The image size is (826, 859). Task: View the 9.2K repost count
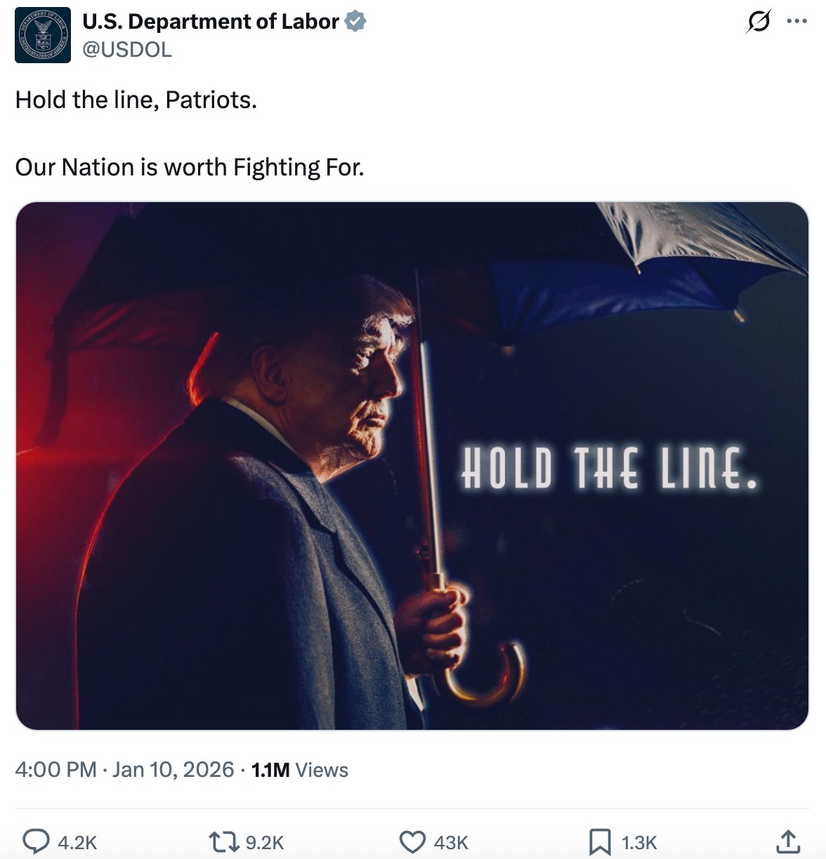tap(265, 840)
